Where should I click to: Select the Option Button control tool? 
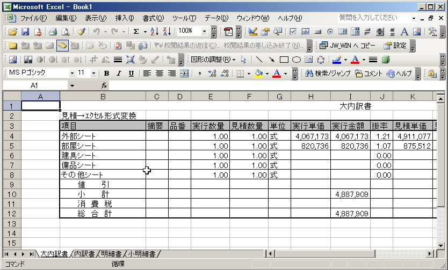[x=330, y=32]
